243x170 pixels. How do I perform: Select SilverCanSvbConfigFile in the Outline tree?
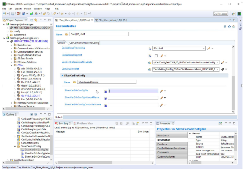pos(36,150)
